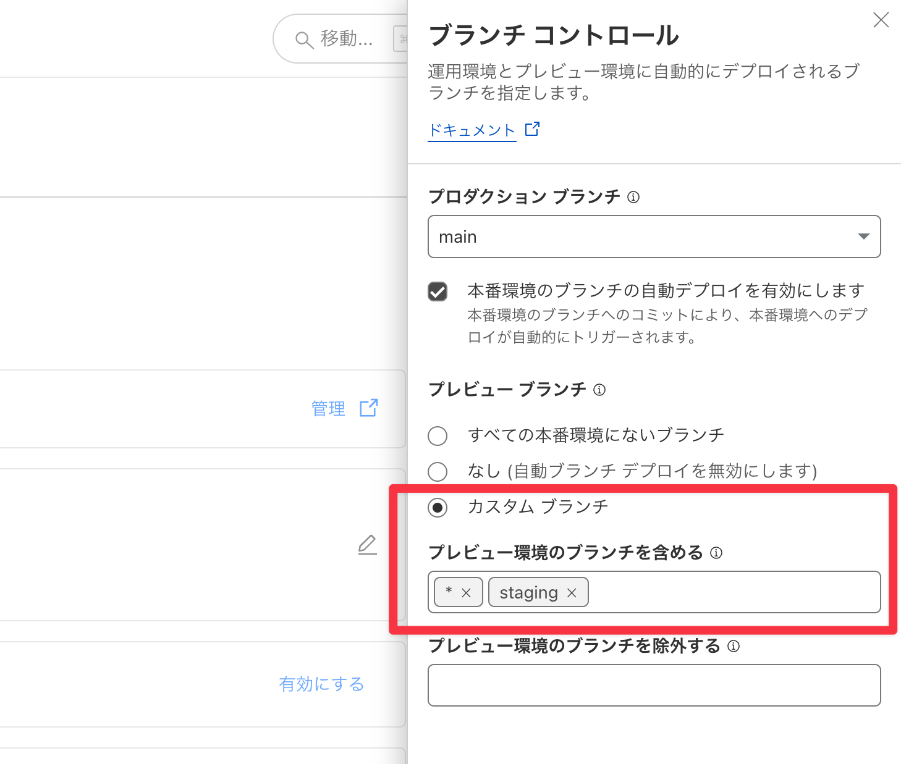901x764 pixels.
Task: Click info icon next to プロダクション ブランチ
Action: coord(633,197)
